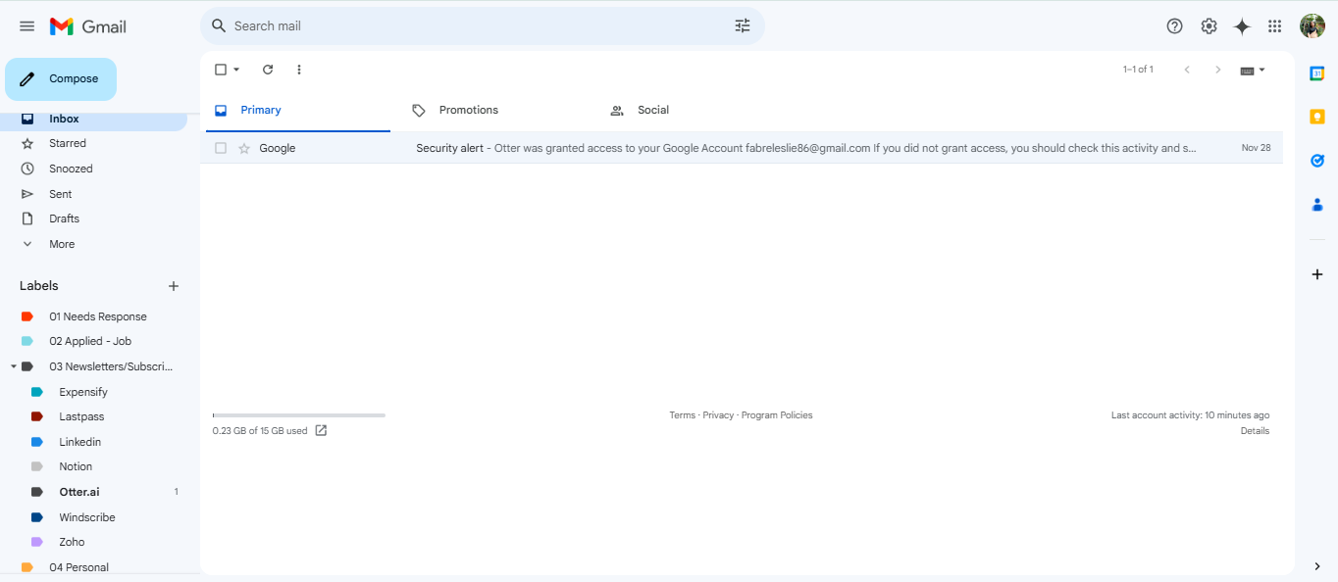
Task: Open Google apps grid
Action: click(x=1275, y=26)
